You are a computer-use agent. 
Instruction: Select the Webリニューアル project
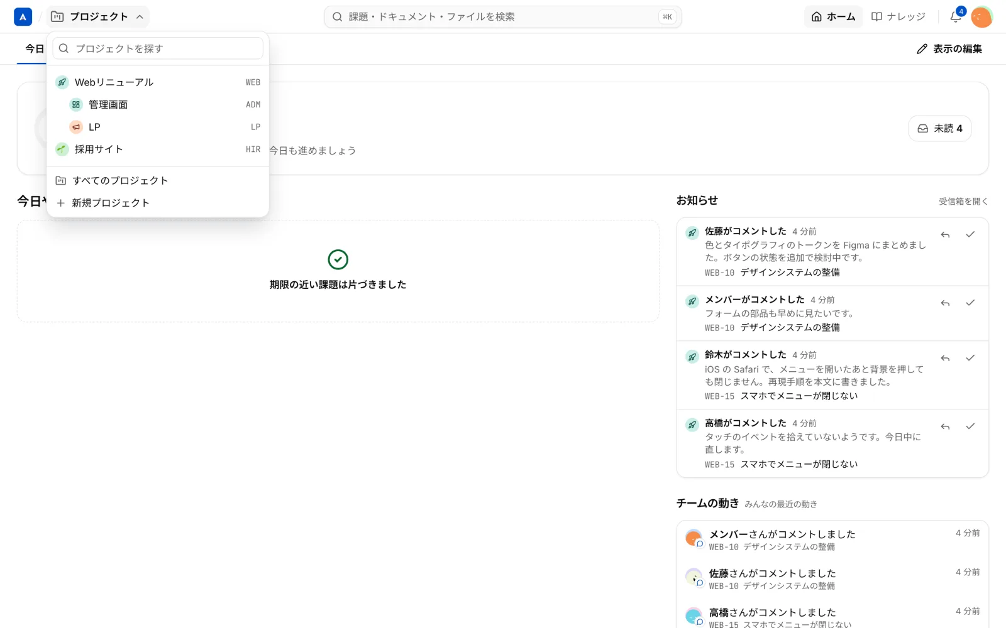click(158, 82)
